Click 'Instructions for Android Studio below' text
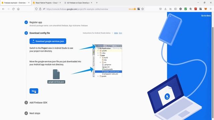Image resolution: width=214 pixels, height=120 pixels. (97, 33)
